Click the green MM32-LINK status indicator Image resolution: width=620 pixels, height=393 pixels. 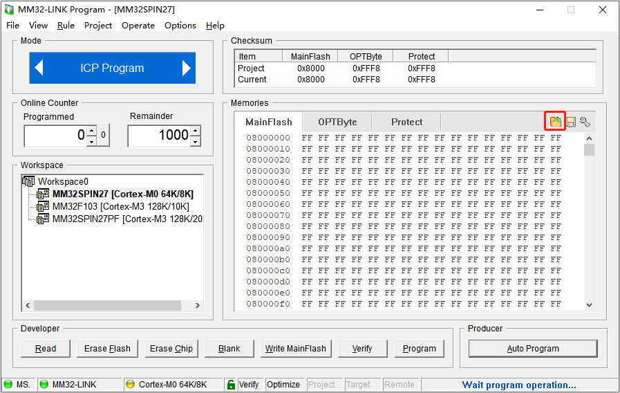[x=44, y=384]
